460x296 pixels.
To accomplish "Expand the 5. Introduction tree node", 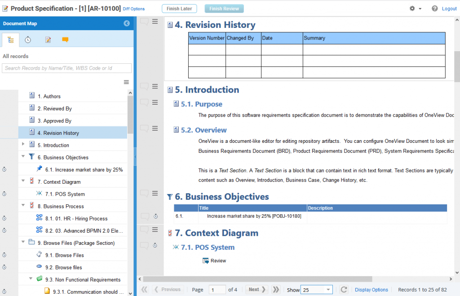I will coord(23,144).
